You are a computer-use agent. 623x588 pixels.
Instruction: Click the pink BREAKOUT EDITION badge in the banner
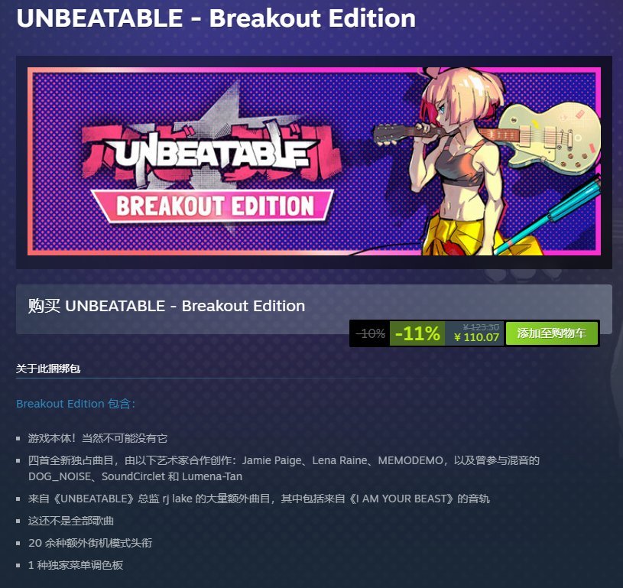tap(213, 206)
